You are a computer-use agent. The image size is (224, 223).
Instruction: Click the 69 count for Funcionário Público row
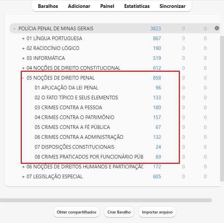[158, 157]
